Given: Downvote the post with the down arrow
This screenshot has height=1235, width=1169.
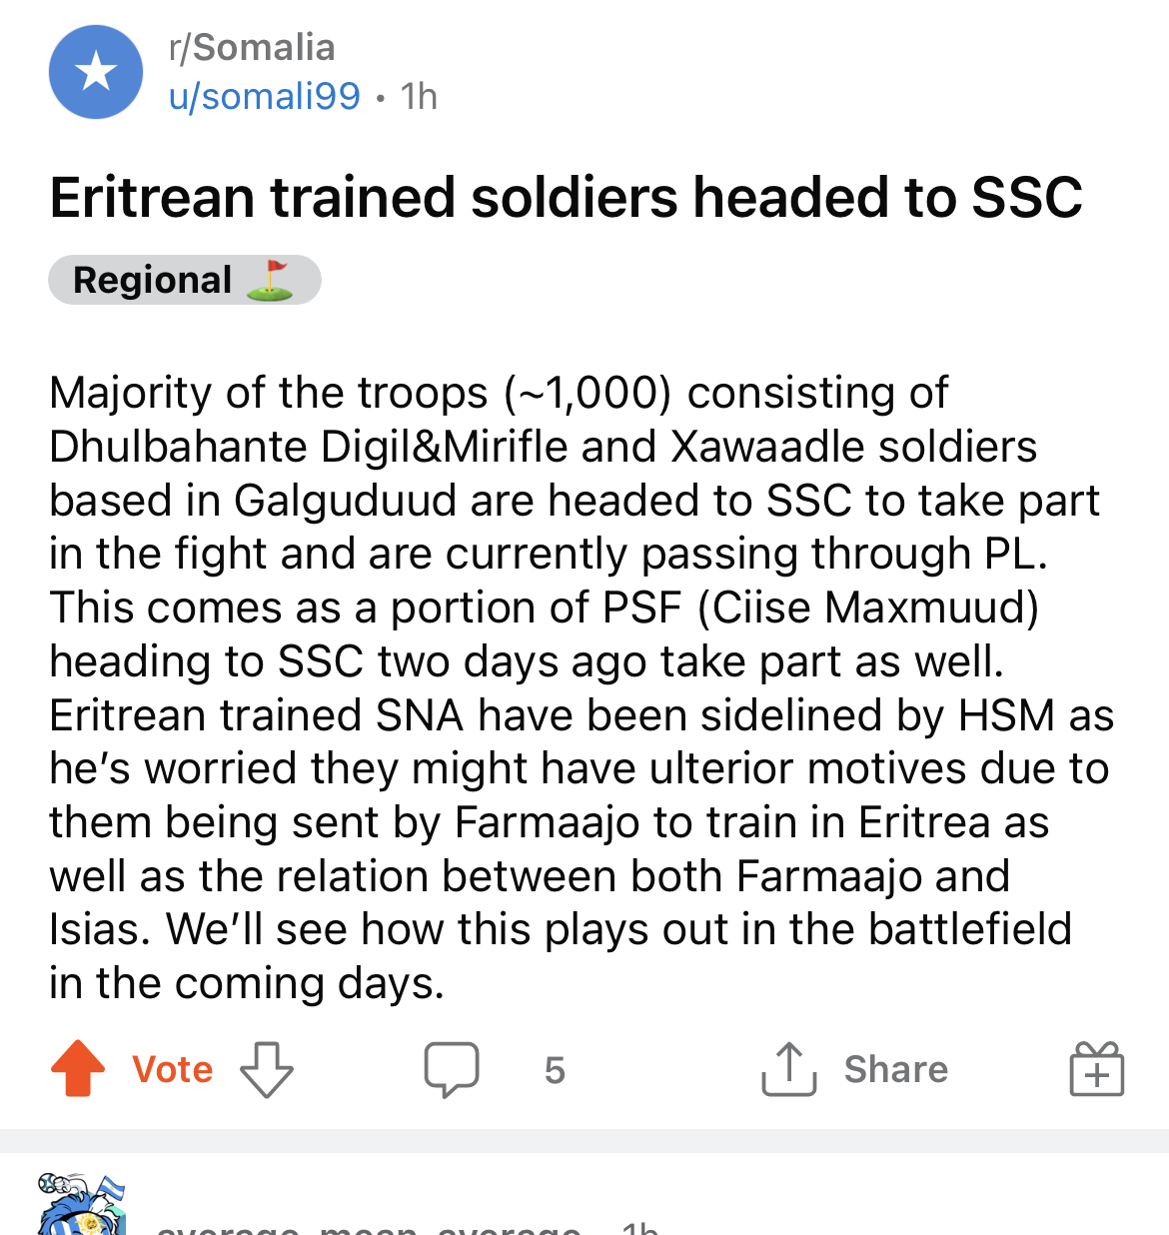Looking at the screenshot, I should (x=267, y=1069).
